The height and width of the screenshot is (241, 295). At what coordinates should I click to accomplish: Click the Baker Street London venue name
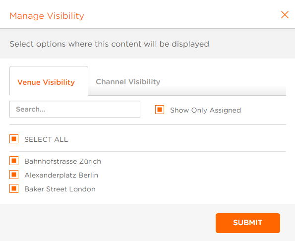60,189
